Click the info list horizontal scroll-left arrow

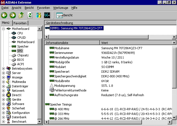coord(47,122)
